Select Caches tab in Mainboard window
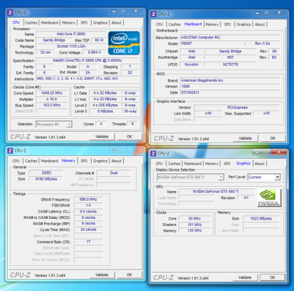The width and height of the screenshot is (294, 291). click(174, 24)
